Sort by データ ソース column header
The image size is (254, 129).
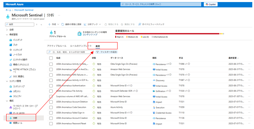pos(117,58)
